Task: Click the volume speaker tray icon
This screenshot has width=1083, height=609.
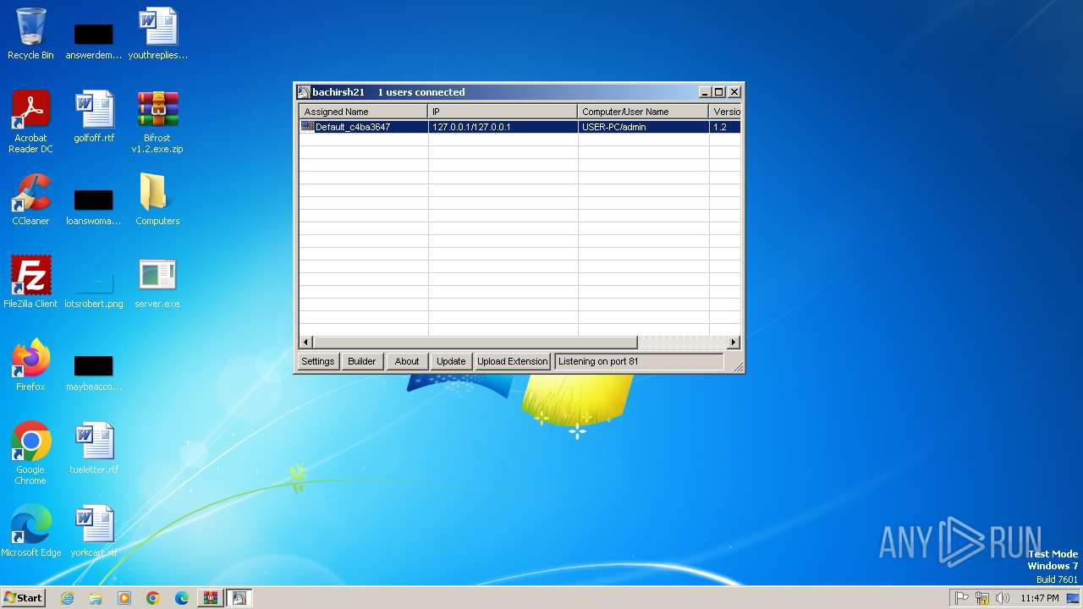Action: click(1003, 598)
